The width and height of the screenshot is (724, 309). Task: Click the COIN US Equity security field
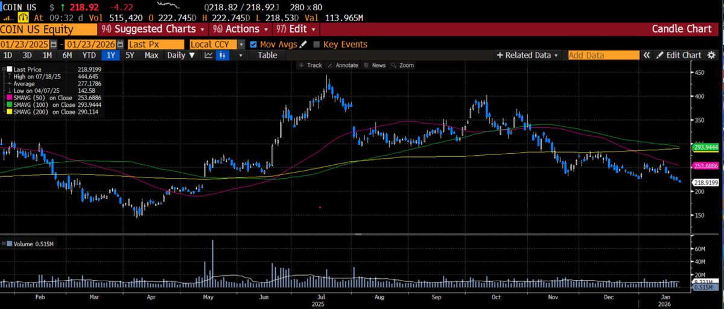coord(48,29)
